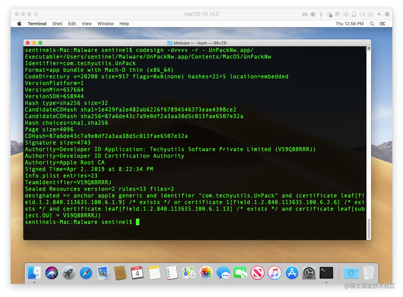Click the 'TeamIdentifier=VS9Q8BRRRJ' line
The image size is (403, 297).
click(68, 182)
